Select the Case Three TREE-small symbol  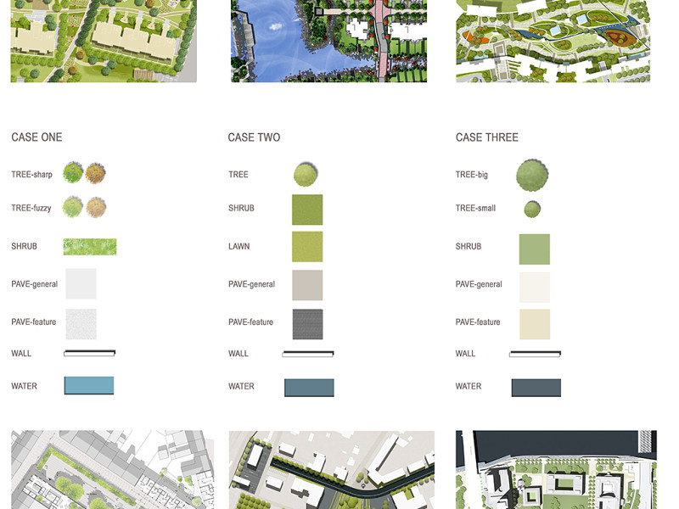[532, 210]
